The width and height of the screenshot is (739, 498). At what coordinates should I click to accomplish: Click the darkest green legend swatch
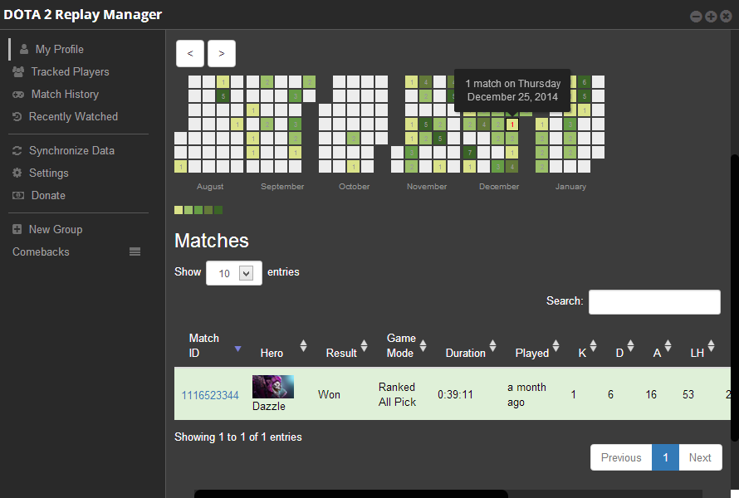pyautogui.click(x=218, y=210)
